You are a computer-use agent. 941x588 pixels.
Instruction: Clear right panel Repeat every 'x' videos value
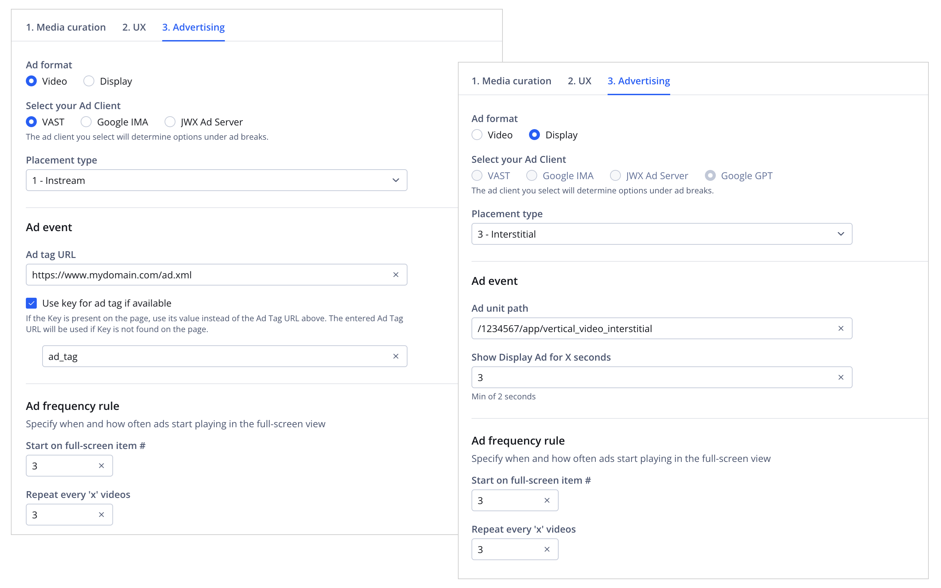tap(547, 549)
